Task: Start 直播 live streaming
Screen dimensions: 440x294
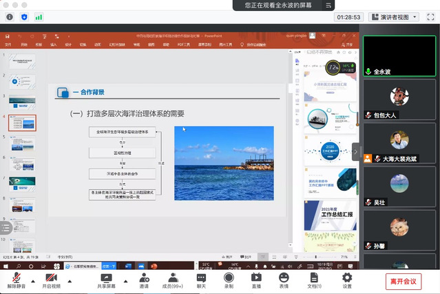Action: click(256, 279)
